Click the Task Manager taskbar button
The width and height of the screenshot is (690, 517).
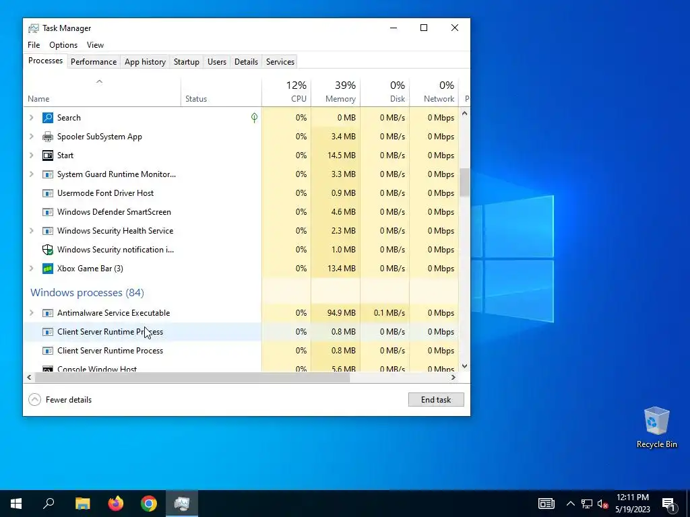[x=182, y=504]
